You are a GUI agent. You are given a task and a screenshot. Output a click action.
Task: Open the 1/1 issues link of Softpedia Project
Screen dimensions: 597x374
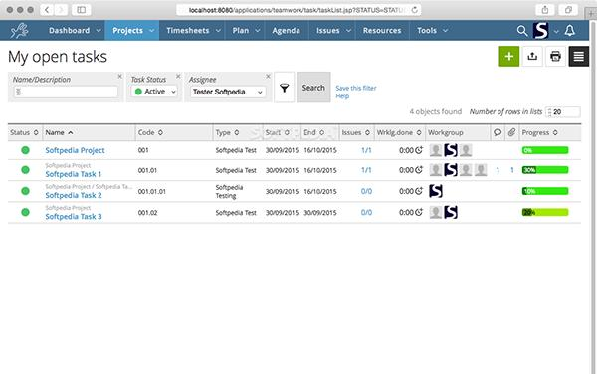coord(366,150)
